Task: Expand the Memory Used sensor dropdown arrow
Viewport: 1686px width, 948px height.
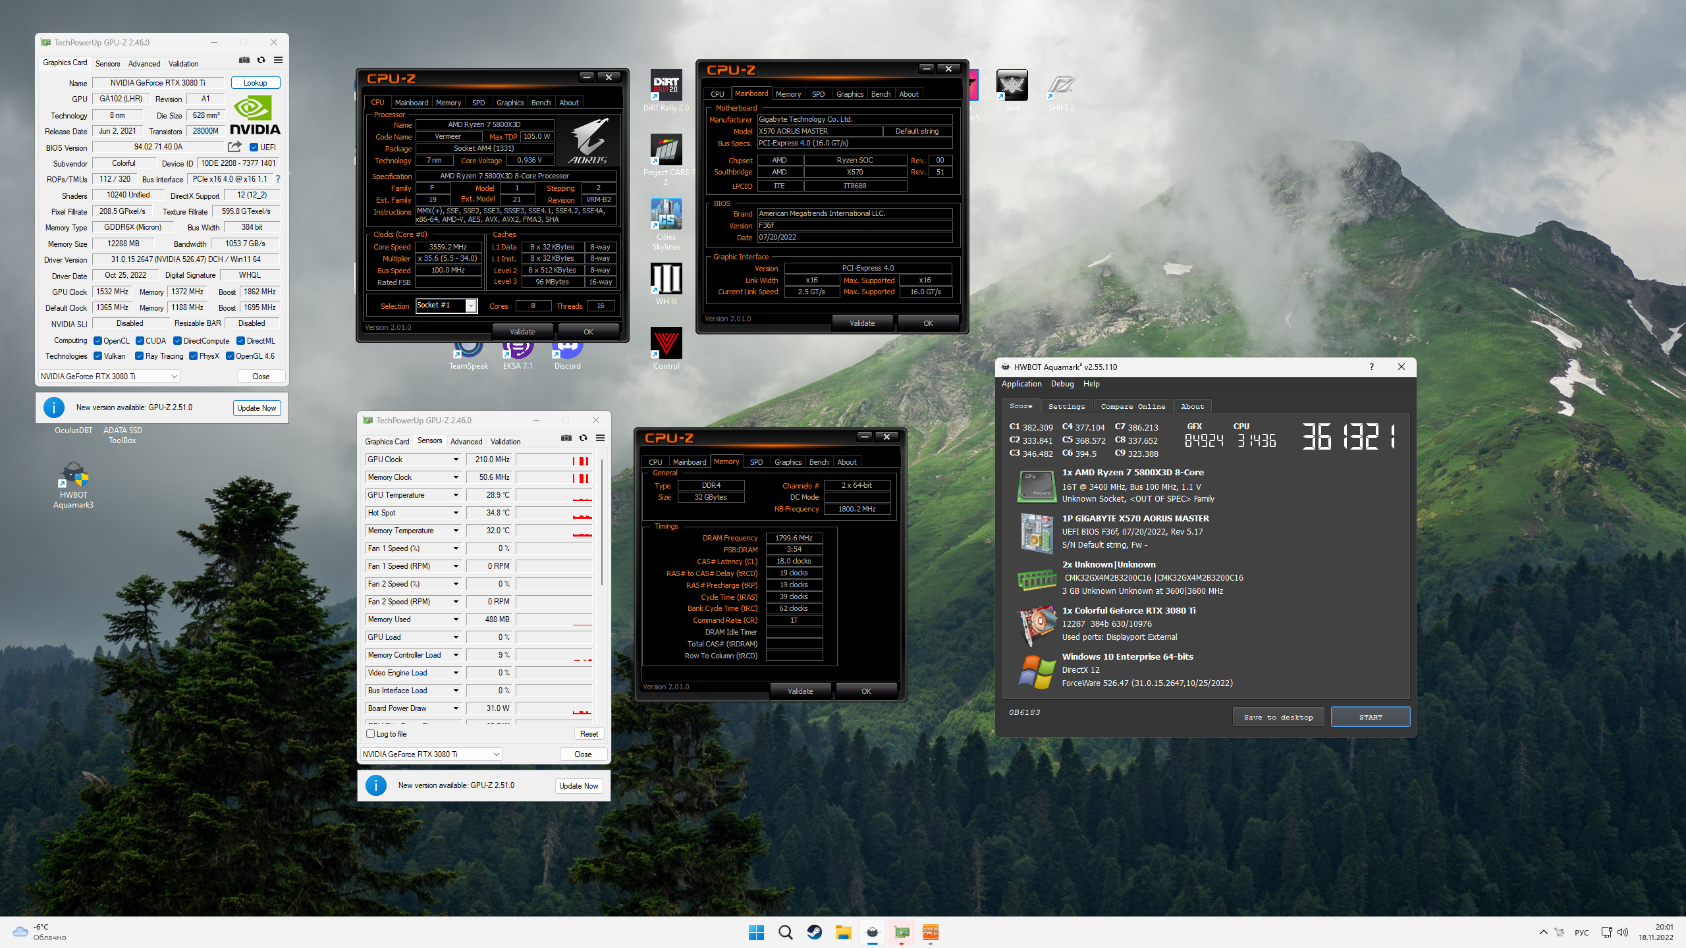Action: click(455, 619)
